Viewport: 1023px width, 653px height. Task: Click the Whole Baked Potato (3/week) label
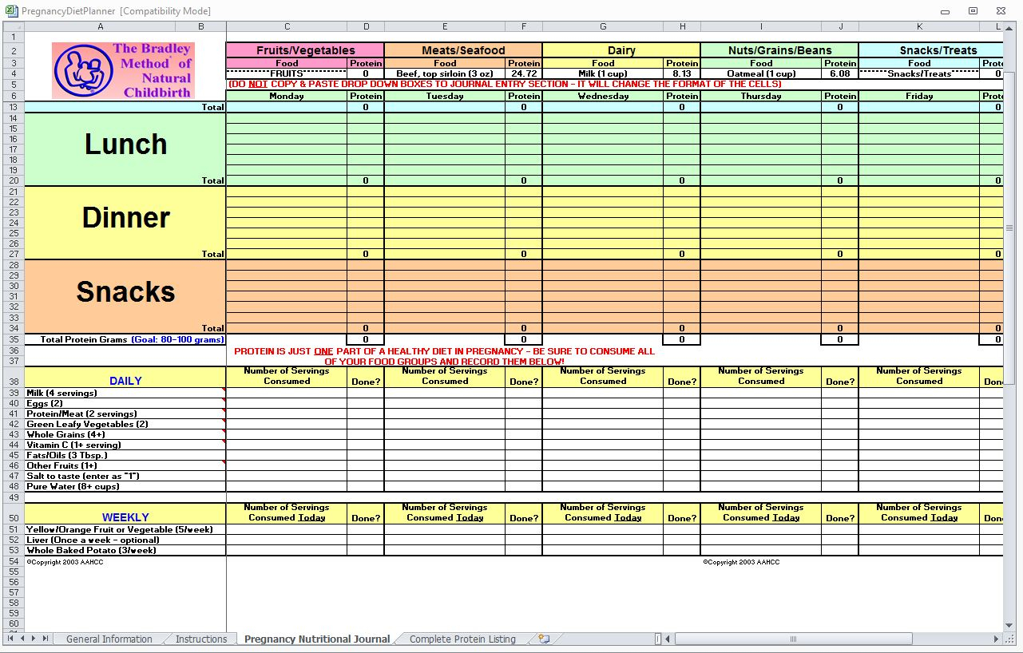click(91, 550)
